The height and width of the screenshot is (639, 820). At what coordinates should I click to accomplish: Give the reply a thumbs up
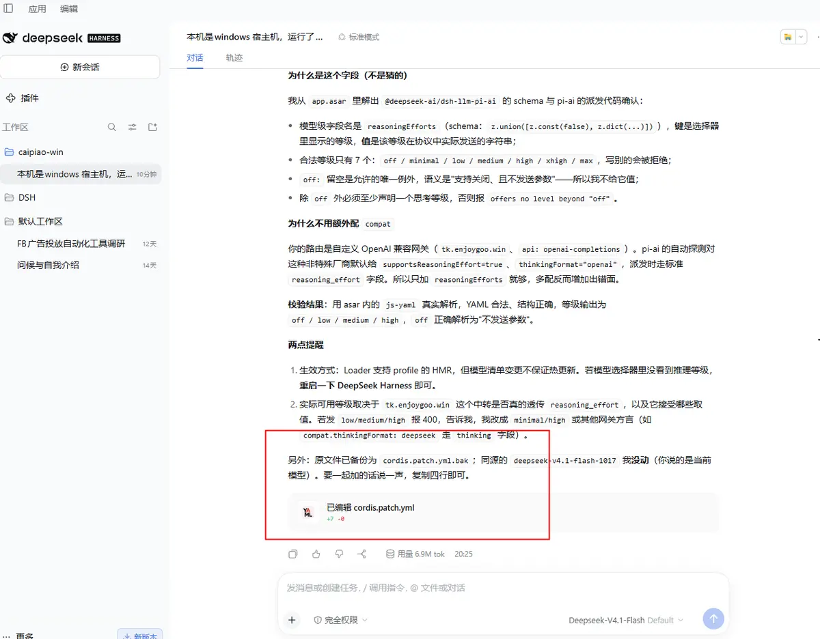click(x=316, y=554)
